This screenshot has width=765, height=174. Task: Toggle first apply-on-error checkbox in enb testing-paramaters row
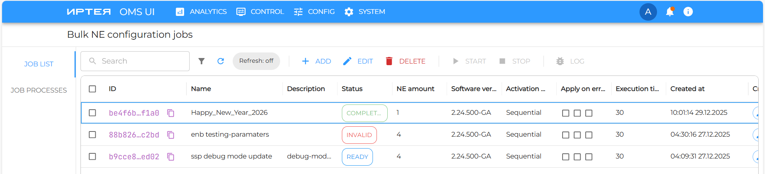(x=565, y=135)
